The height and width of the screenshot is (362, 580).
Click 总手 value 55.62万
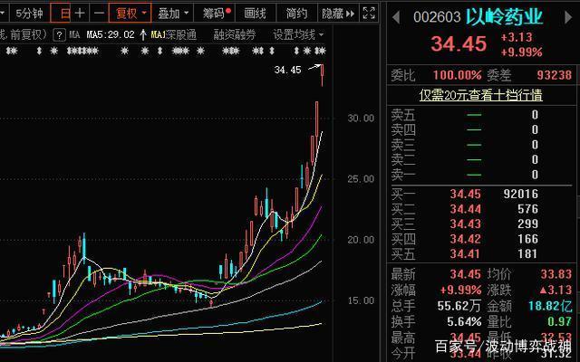coord(459,306)
